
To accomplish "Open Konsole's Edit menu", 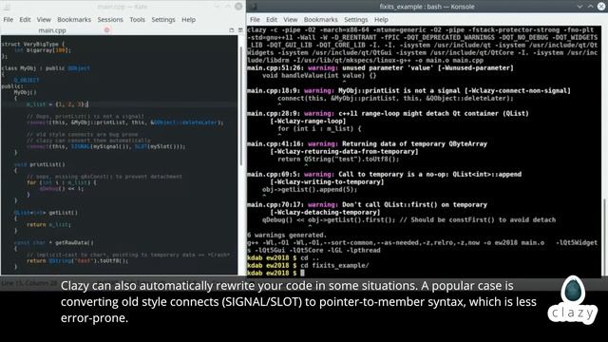I will 272,19.
